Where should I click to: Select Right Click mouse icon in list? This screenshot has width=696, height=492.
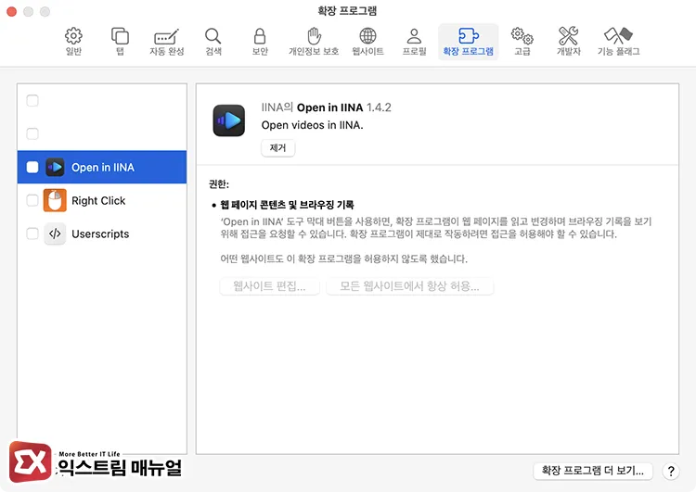tap(55, 200)
